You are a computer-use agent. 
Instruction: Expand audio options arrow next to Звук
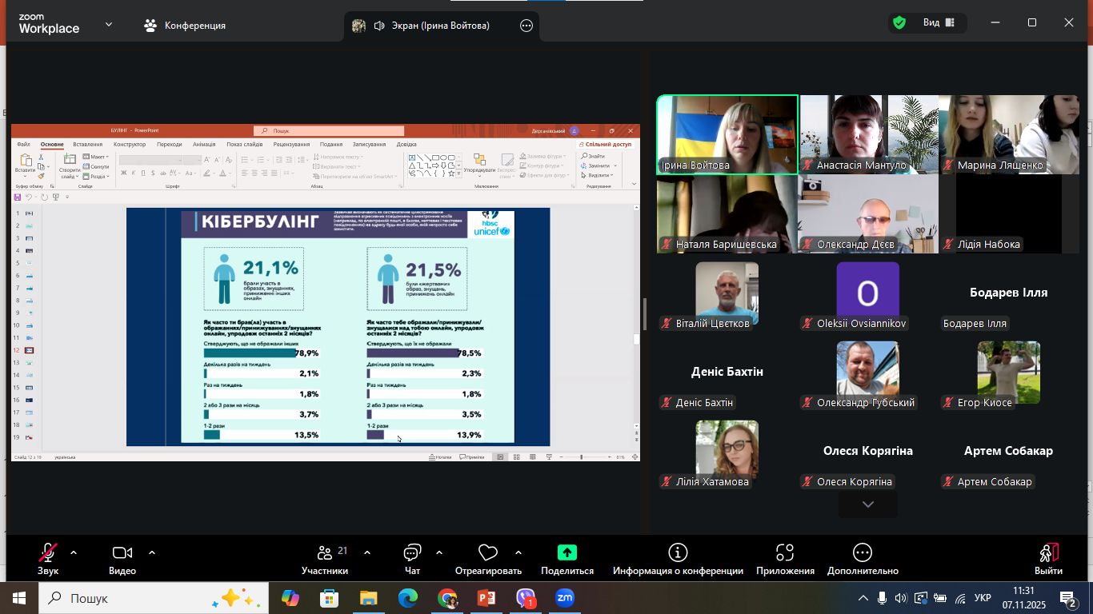tap(74, 552)
